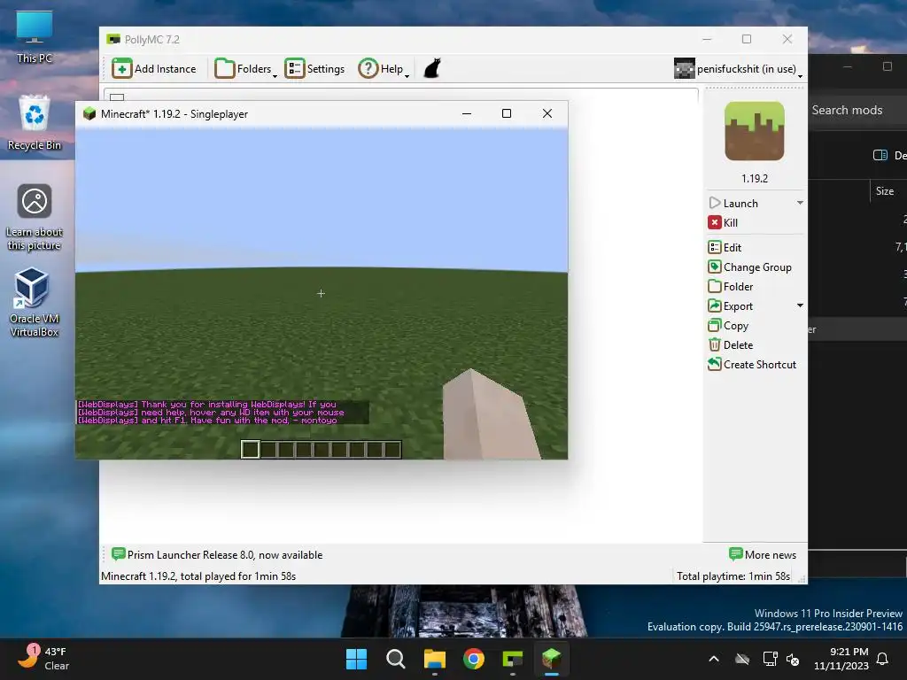The image size is (907, 680).
Task: Open the instance Folder
Action: tap(731, 287)
